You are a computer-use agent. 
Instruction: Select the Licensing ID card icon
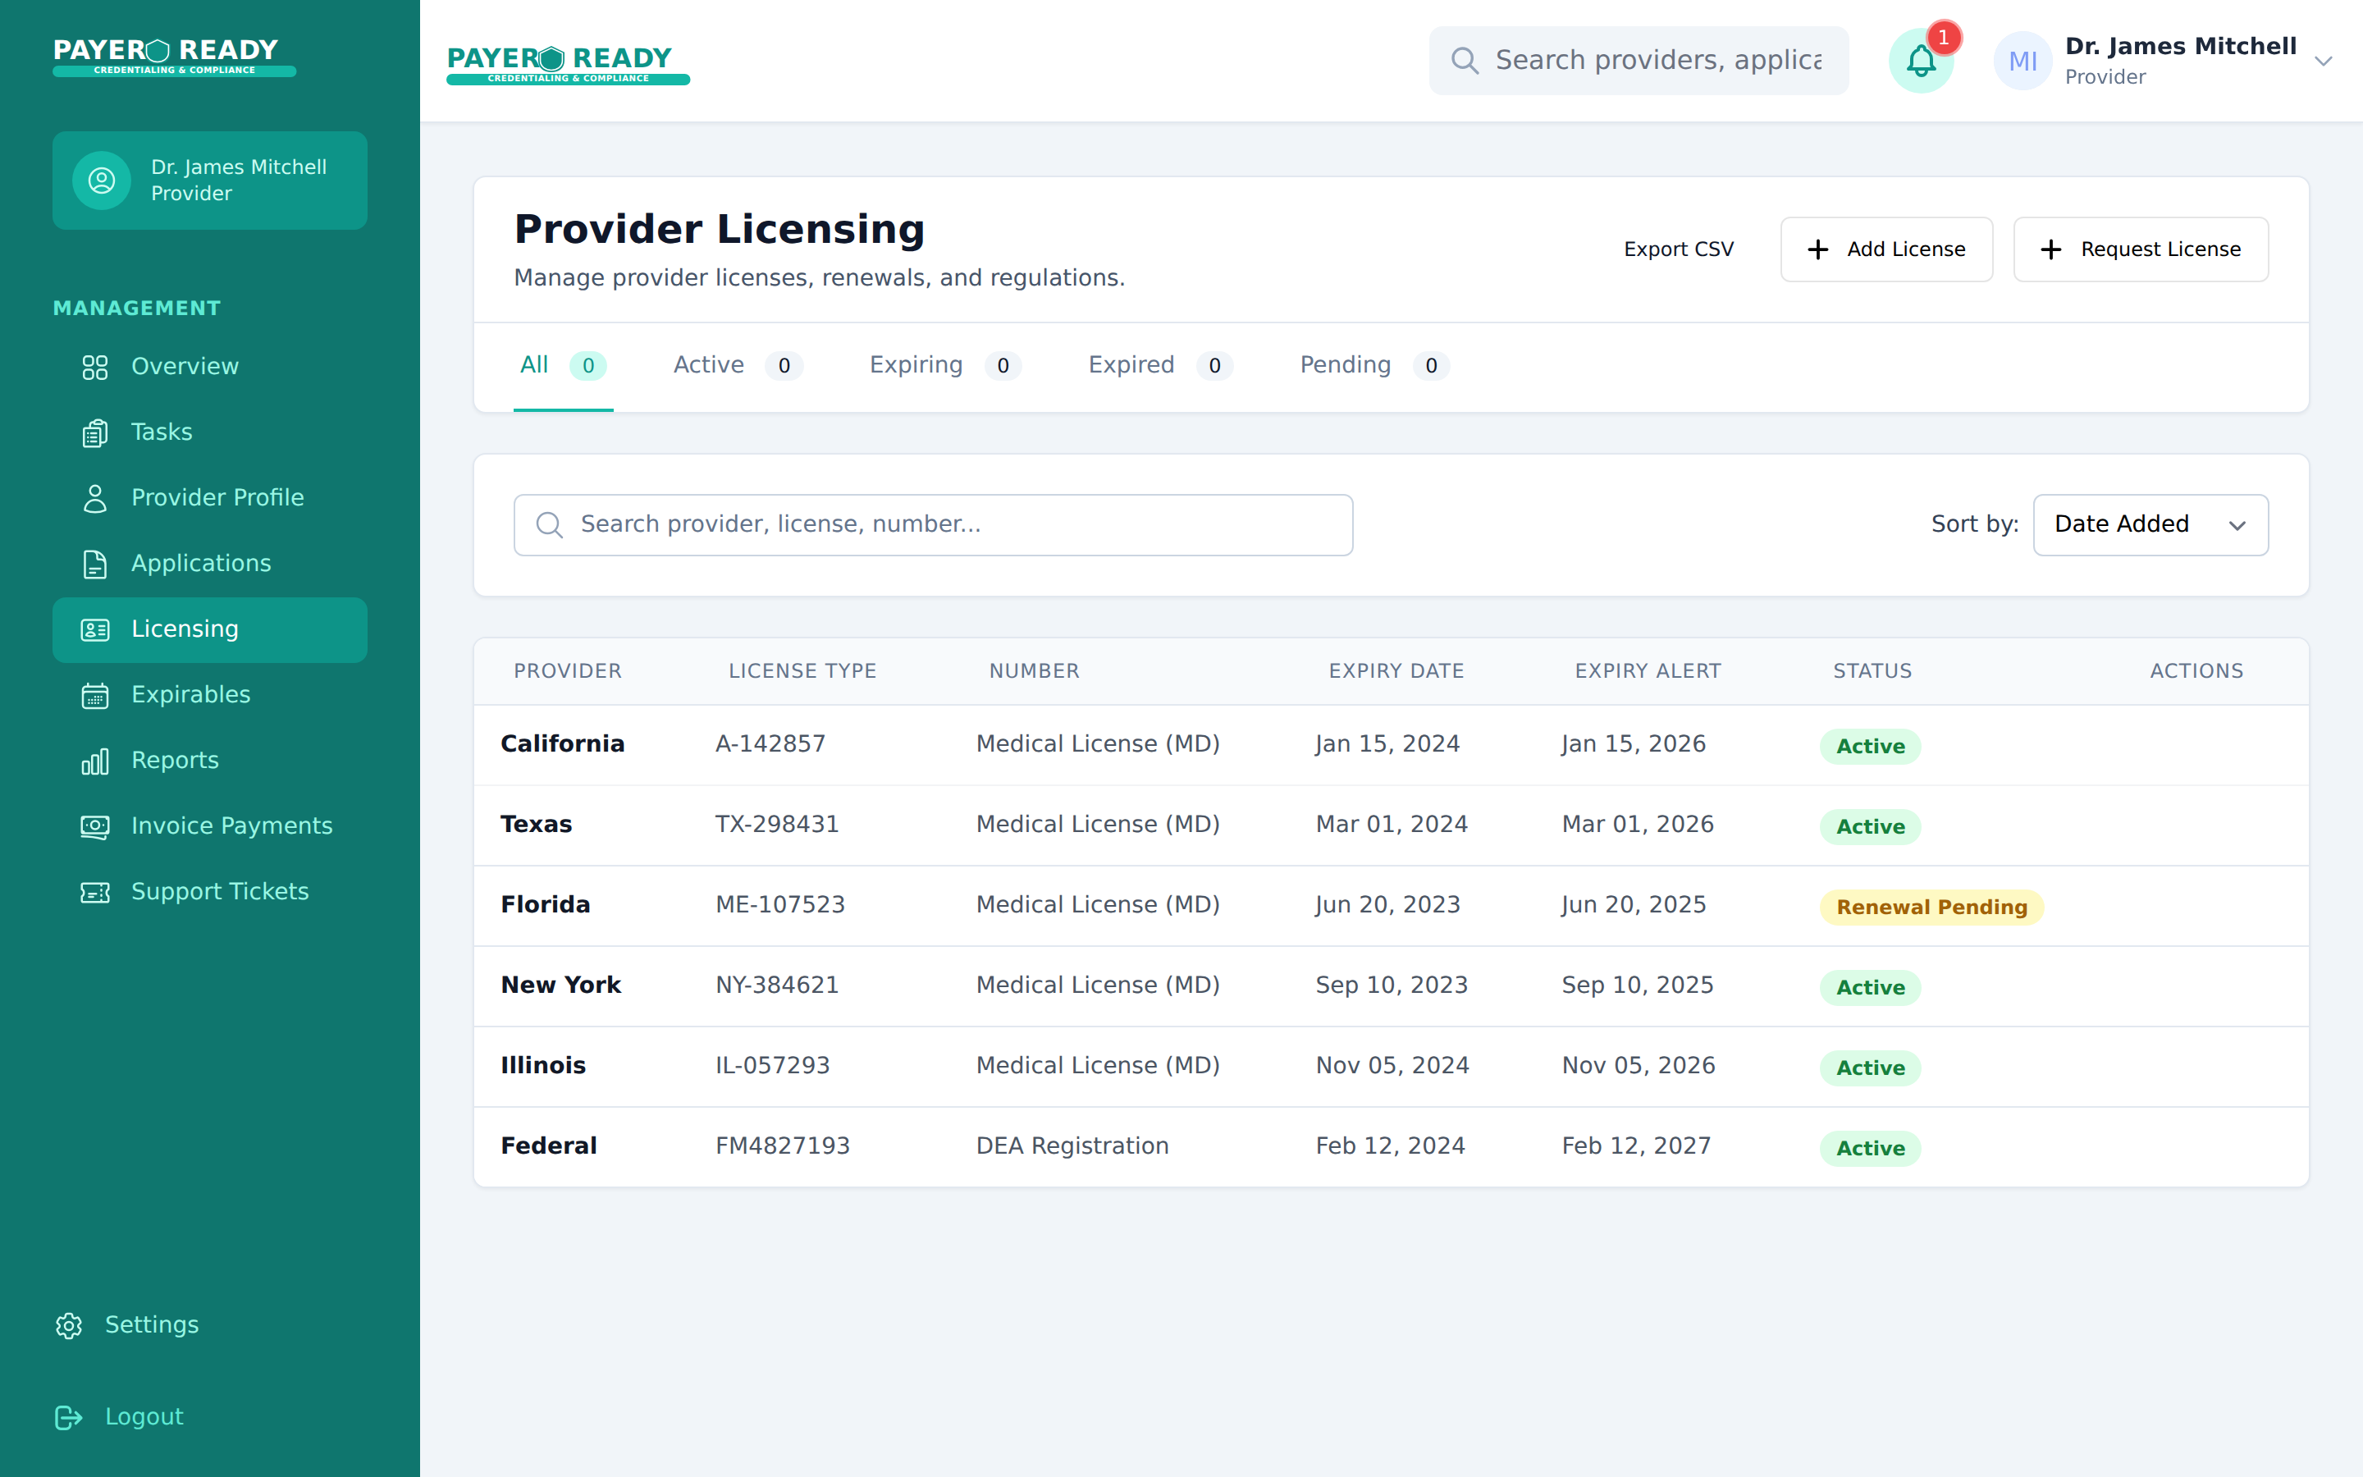tap(94, 629)
